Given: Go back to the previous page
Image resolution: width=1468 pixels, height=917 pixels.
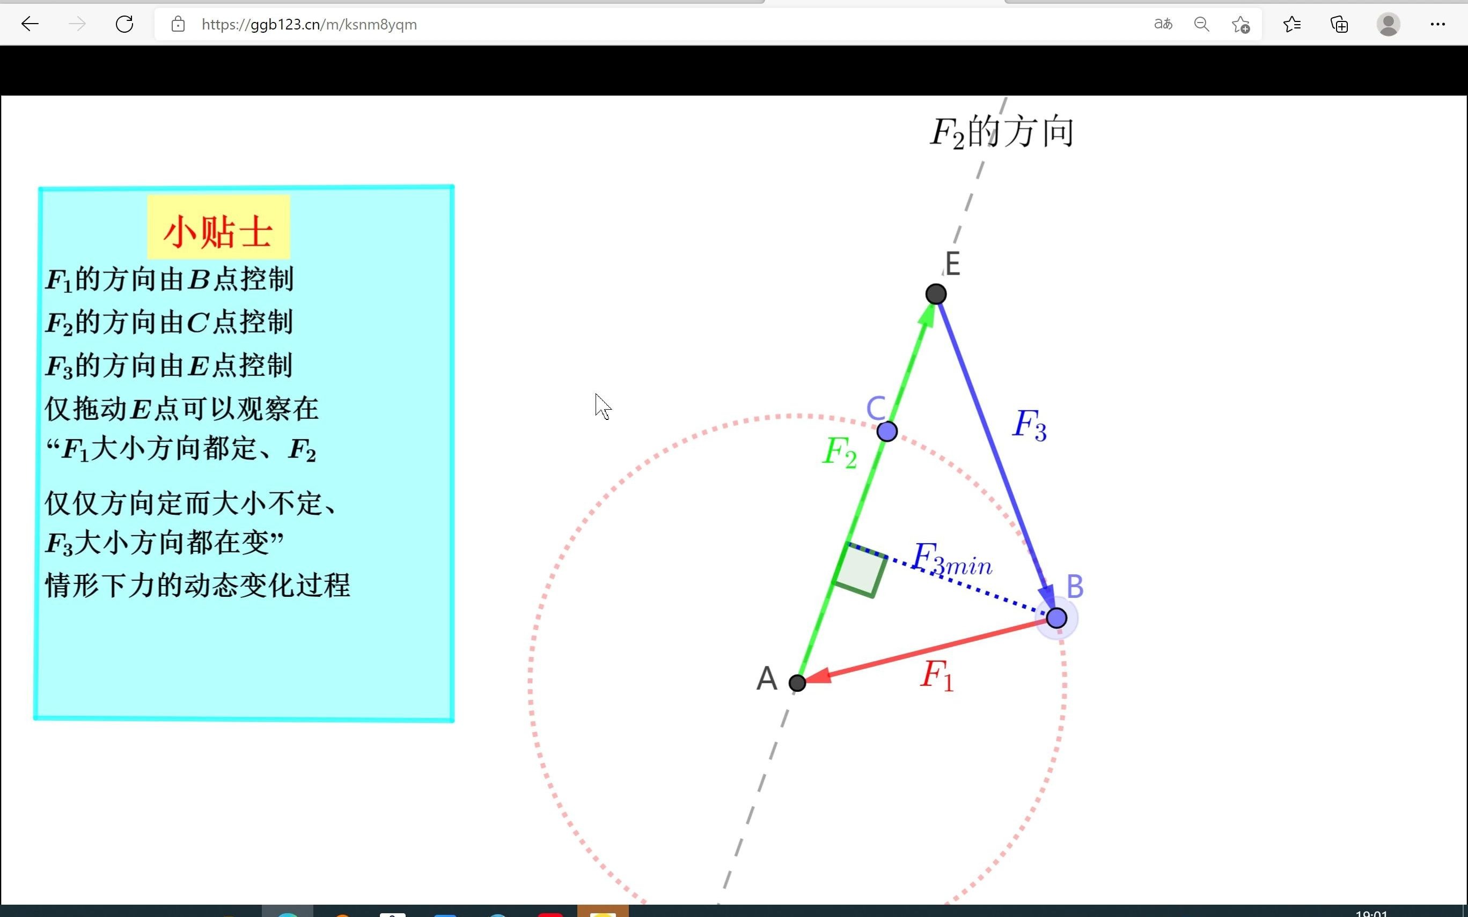Looking at the screenshot, I should [30, 24].
